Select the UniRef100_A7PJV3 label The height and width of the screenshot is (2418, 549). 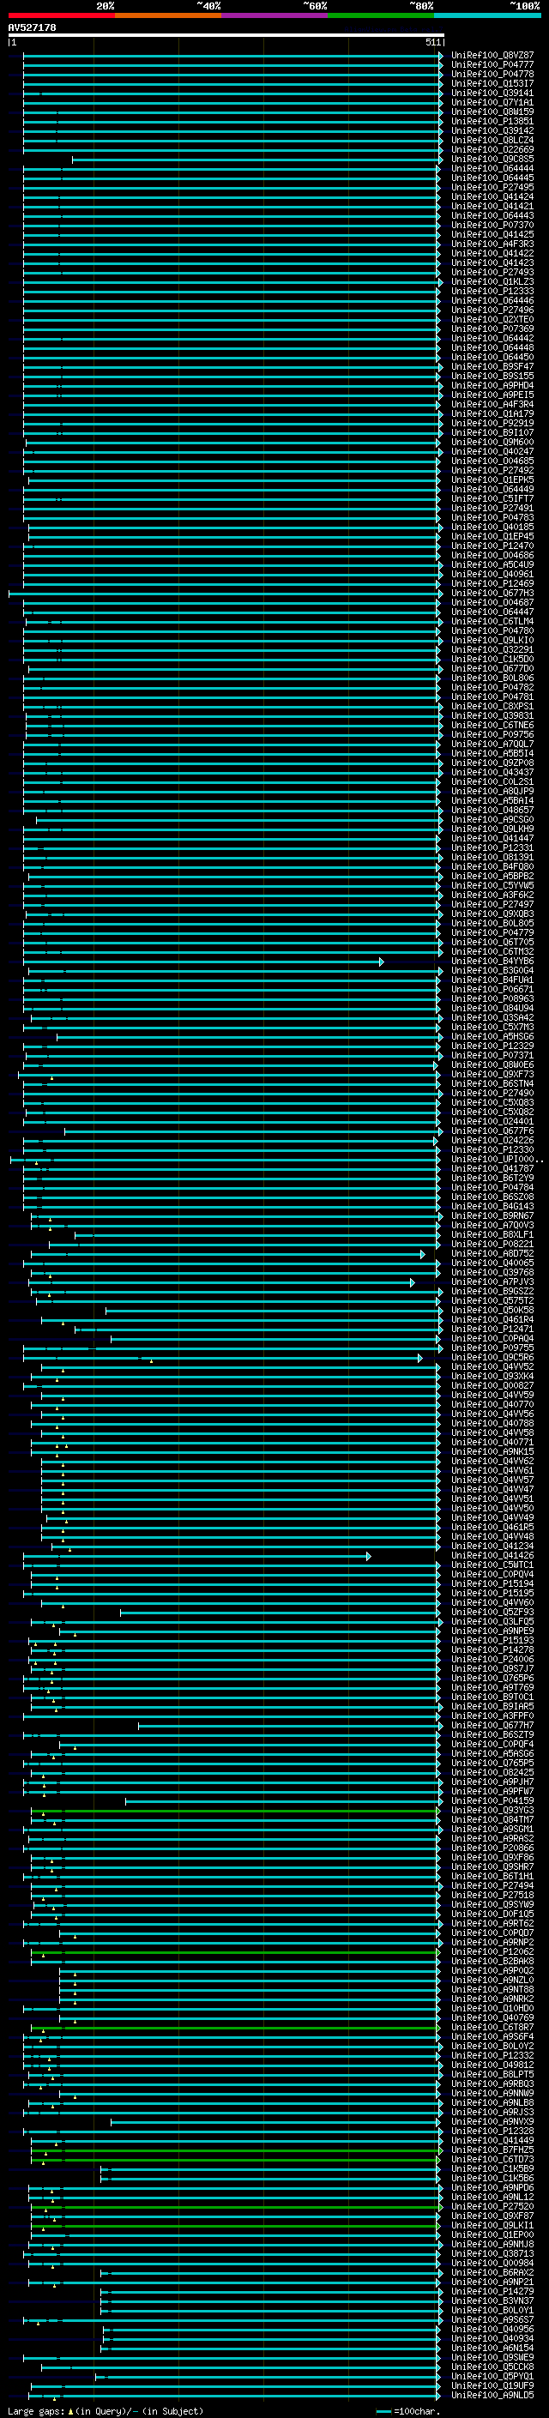pyautogui.click(x=492, y=1282)
